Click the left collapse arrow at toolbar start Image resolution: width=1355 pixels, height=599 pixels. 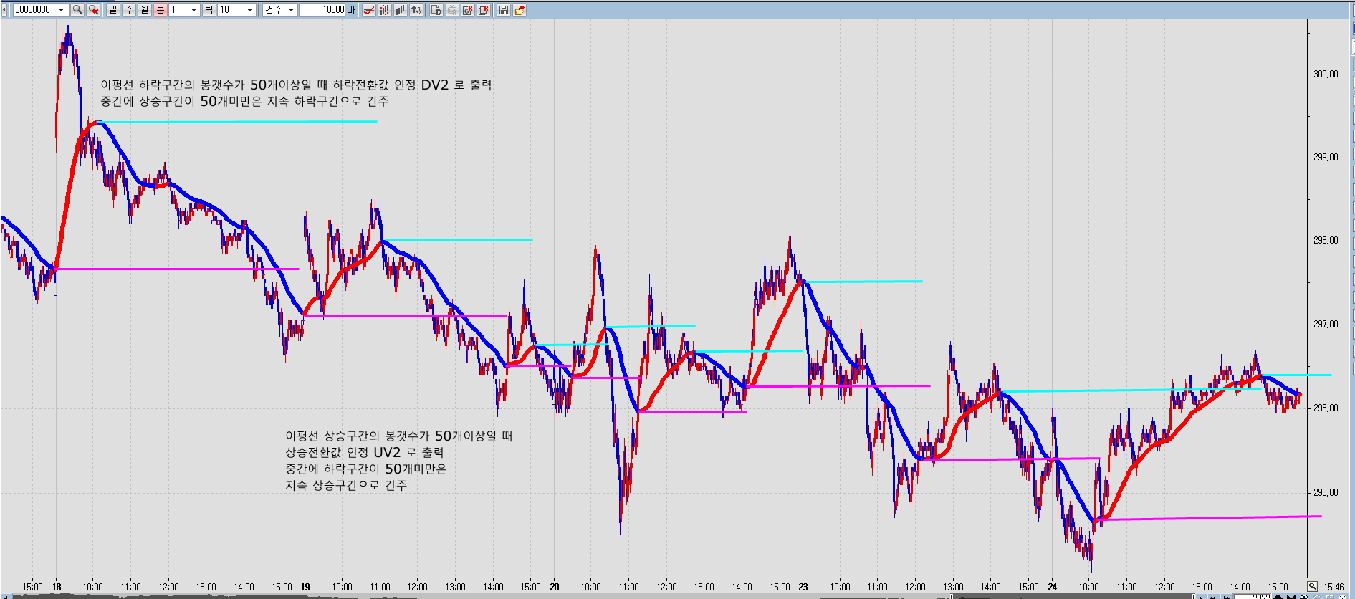4,10
